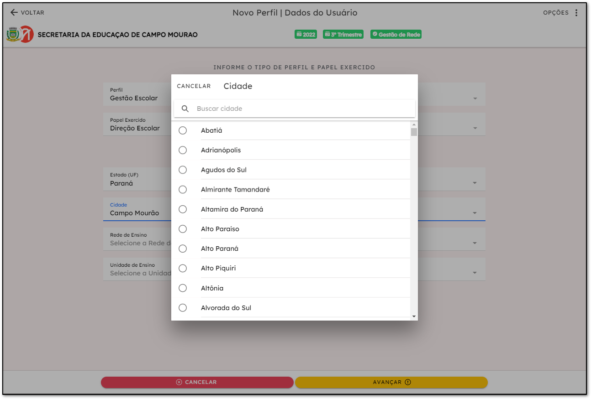The image size is (591, 399).
Task: Click the red CANCELAR button at bottom
Action: (197, 382)
